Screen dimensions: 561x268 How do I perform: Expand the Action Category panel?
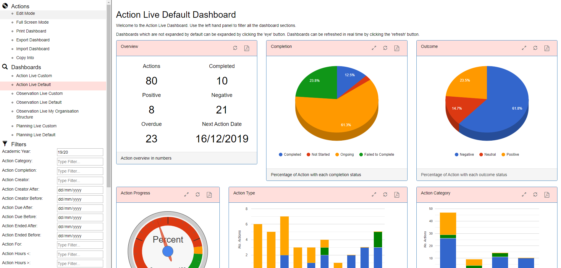[524, 194]
